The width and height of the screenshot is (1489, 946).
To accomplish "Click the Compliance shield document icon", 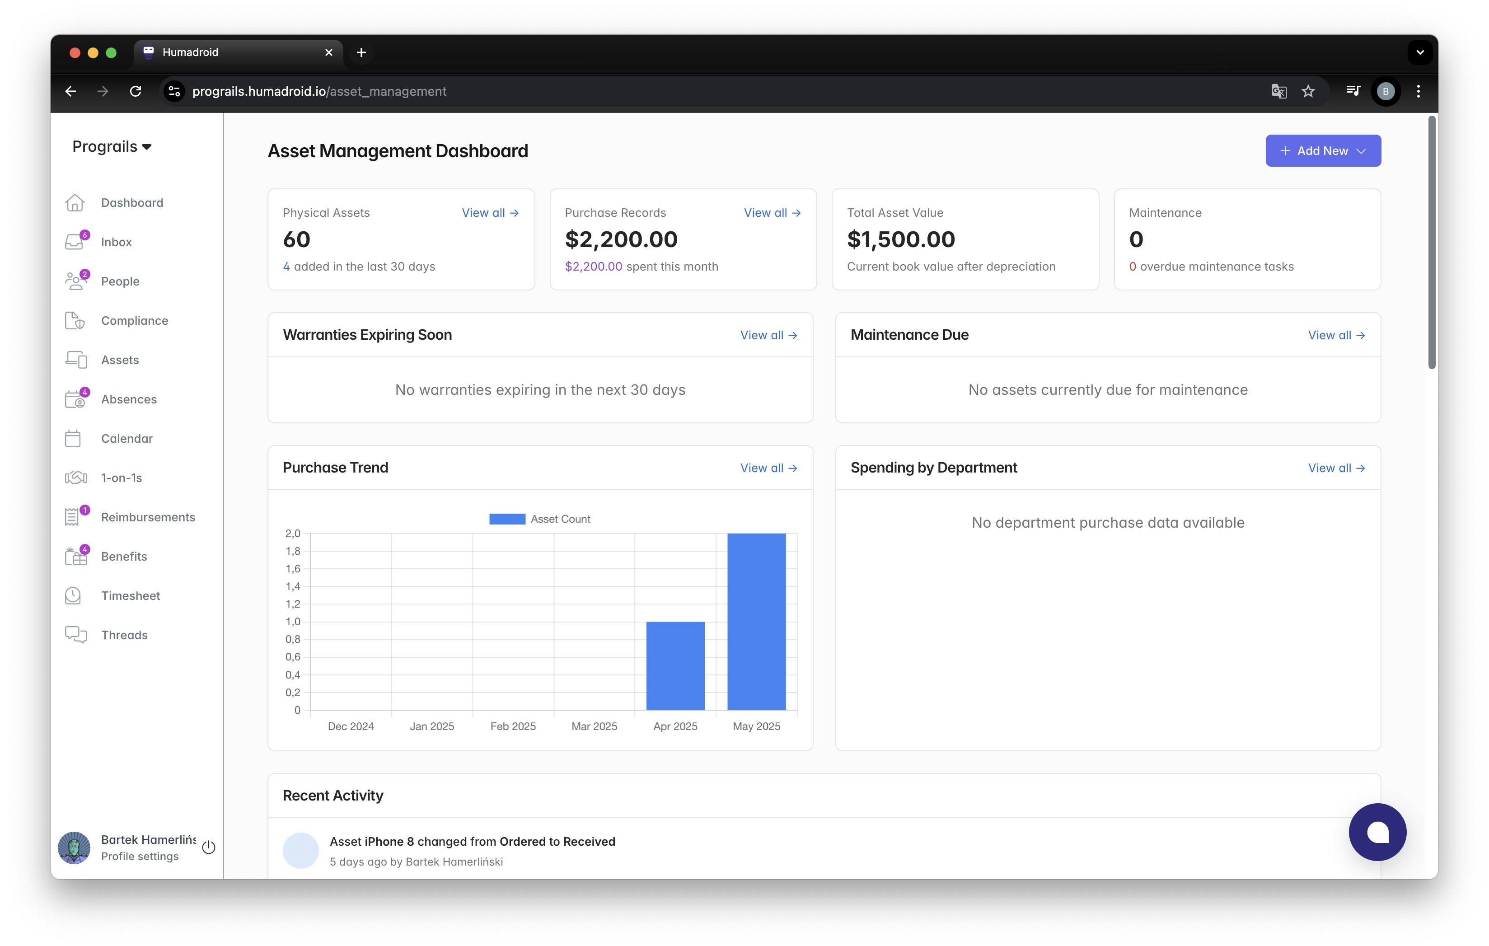I will tap(74, 320).
